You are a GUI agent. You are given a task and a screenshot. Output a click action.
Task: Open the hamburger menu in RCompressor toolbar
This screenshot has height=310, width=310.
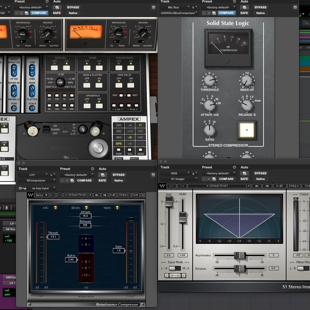143,195
